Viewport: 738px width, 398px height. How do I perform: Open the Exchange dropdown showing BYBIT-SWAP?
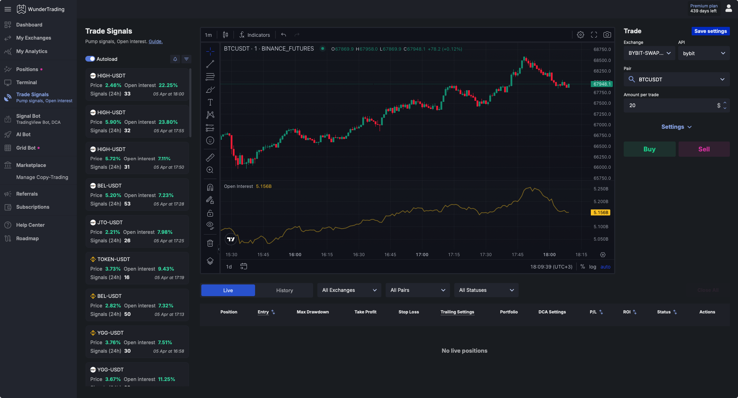point(649,53)
